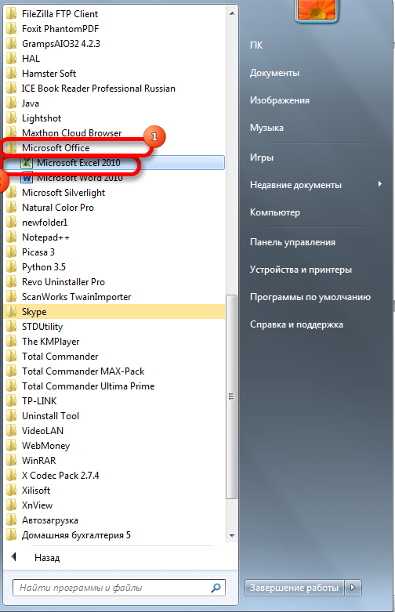
Task: Open the Foxit PhantomPDF folder icon
Action: 12,29
